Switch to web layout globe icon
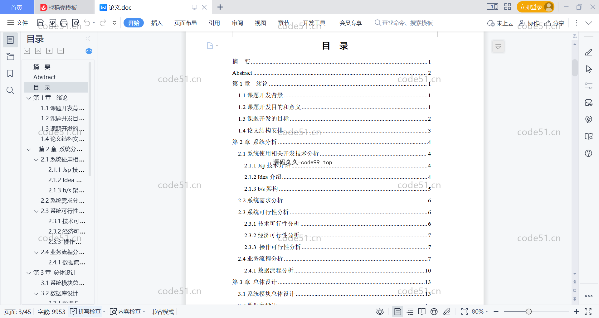599x318 pixels. (434, 311)
